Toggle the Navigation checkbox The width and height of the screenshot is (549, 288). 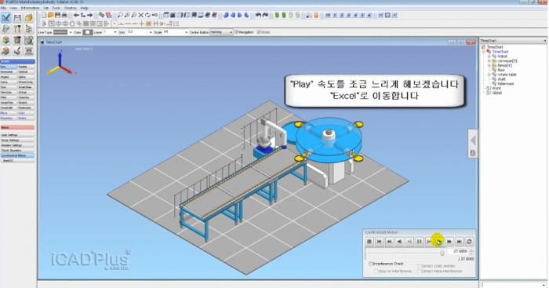[237, 32]
